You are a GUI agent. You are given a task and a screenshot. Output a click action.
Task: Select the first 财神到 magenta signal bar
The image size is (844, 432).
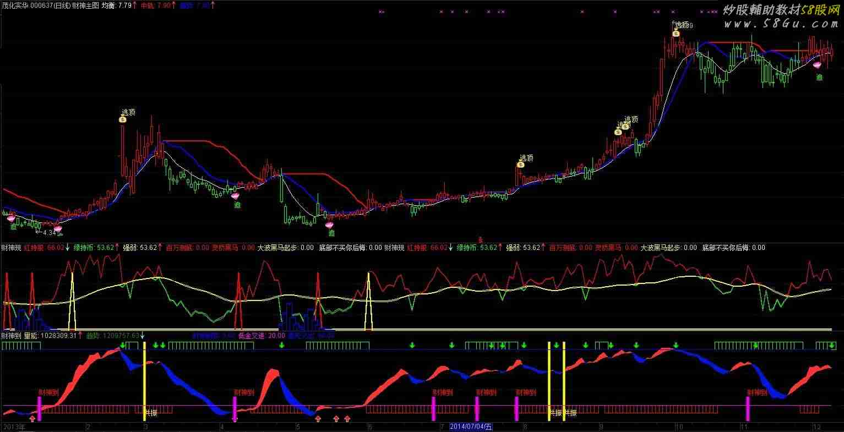pyautogui.click(x=39, y=408)
